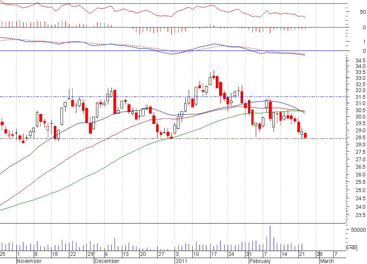Click the 34.5 price axis label

[x=360, y=61]
